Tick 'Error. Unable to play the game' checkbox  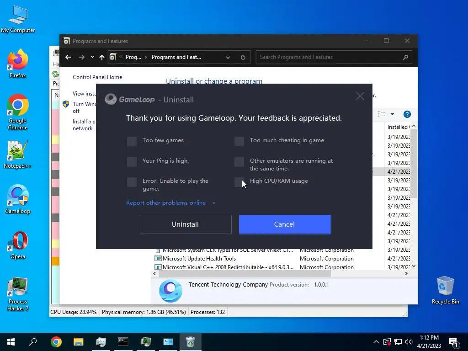tap(132, 182)
